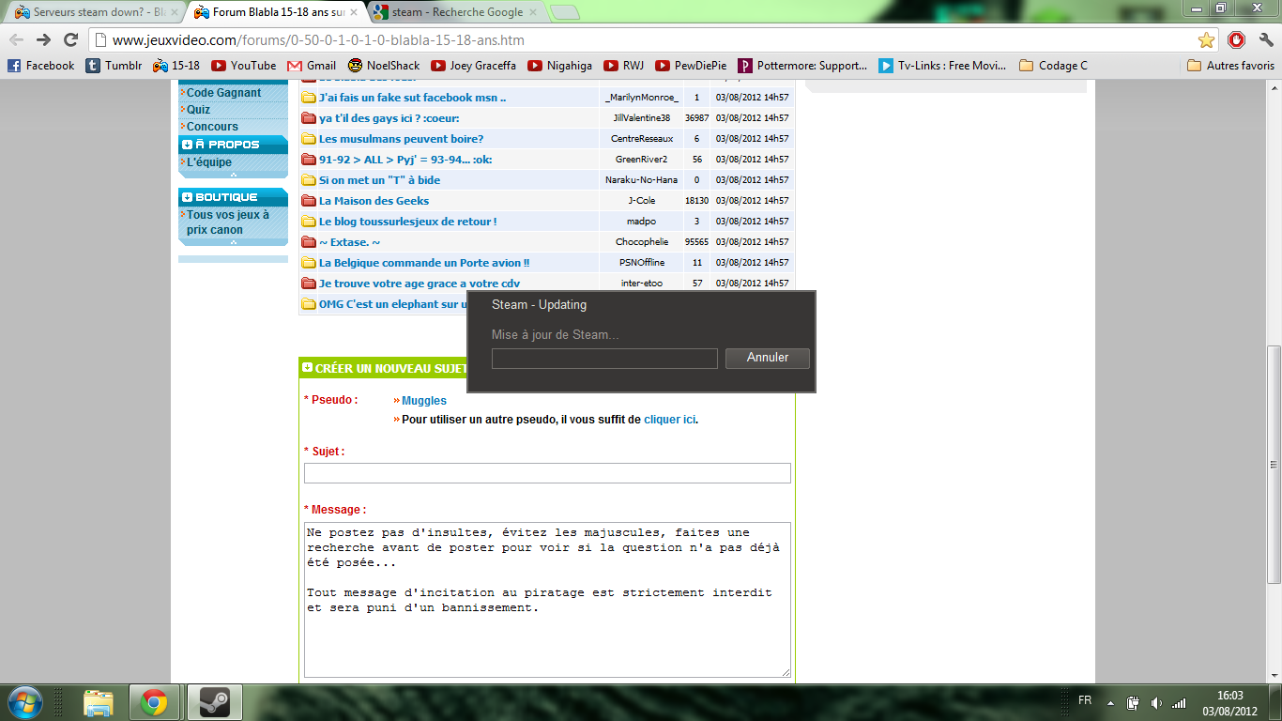Close the Serveurs steam down? tab
Viewport: 1282px width, 721px height.
[174, 12]
